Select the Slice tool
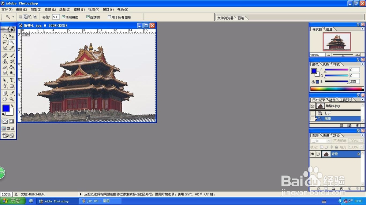 click(12, 48)
